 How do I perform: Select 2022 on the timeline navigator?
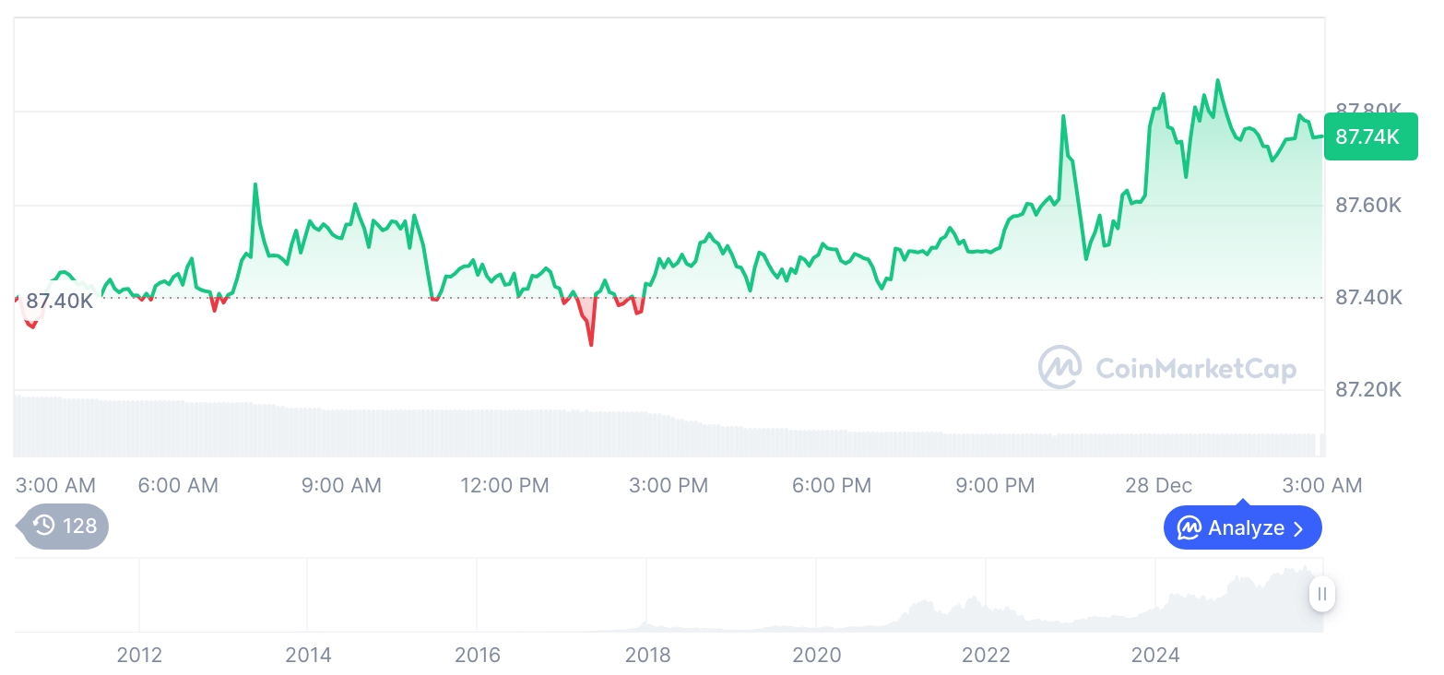click(986, 655)
